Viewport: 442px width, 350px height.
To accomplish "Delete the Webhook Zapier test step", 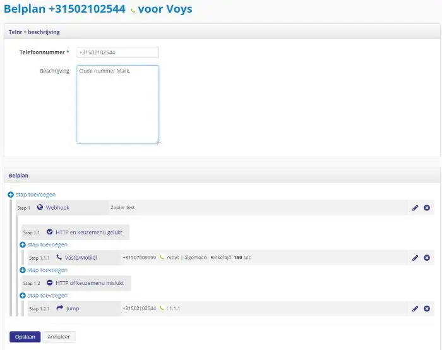I will 427,208.
